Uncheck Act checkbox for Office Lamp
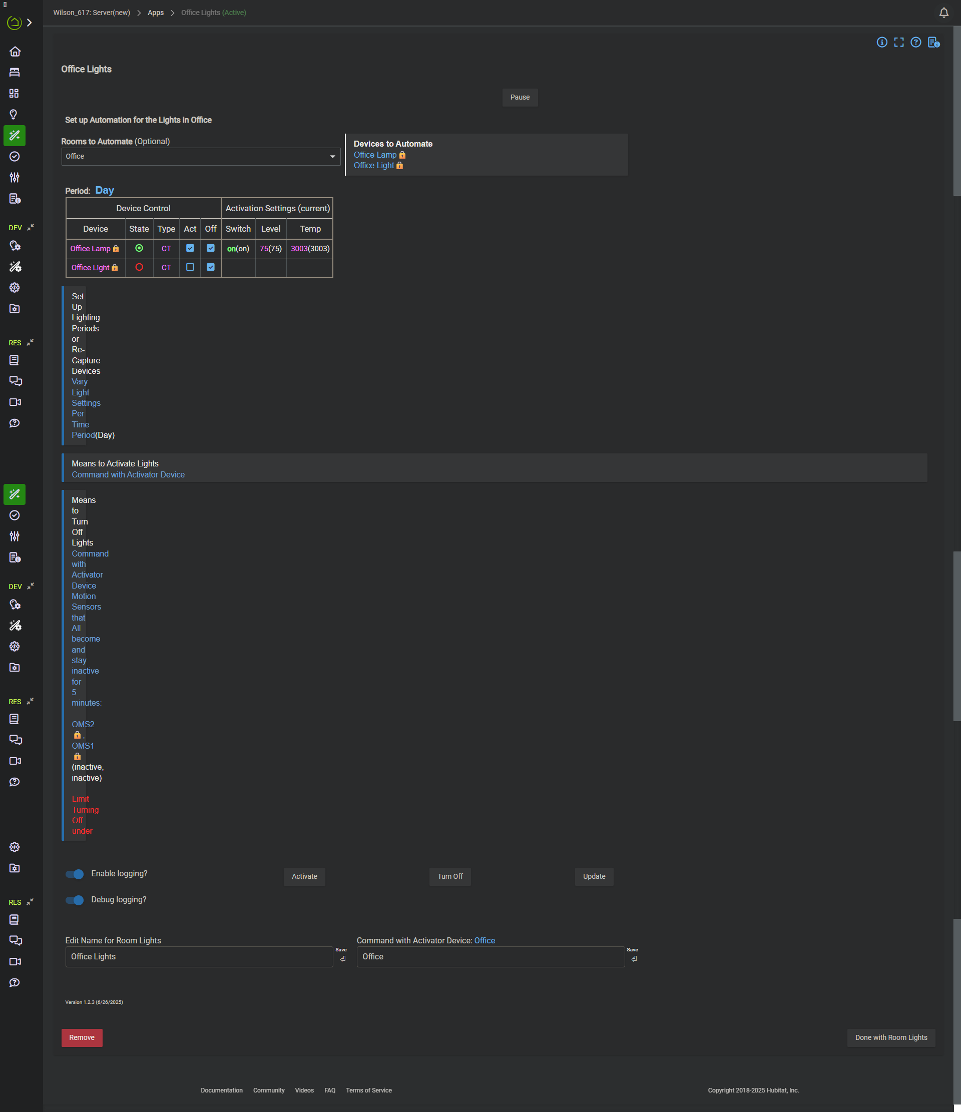This screenshot has height=1112, width=961. (x=190, y=248)
